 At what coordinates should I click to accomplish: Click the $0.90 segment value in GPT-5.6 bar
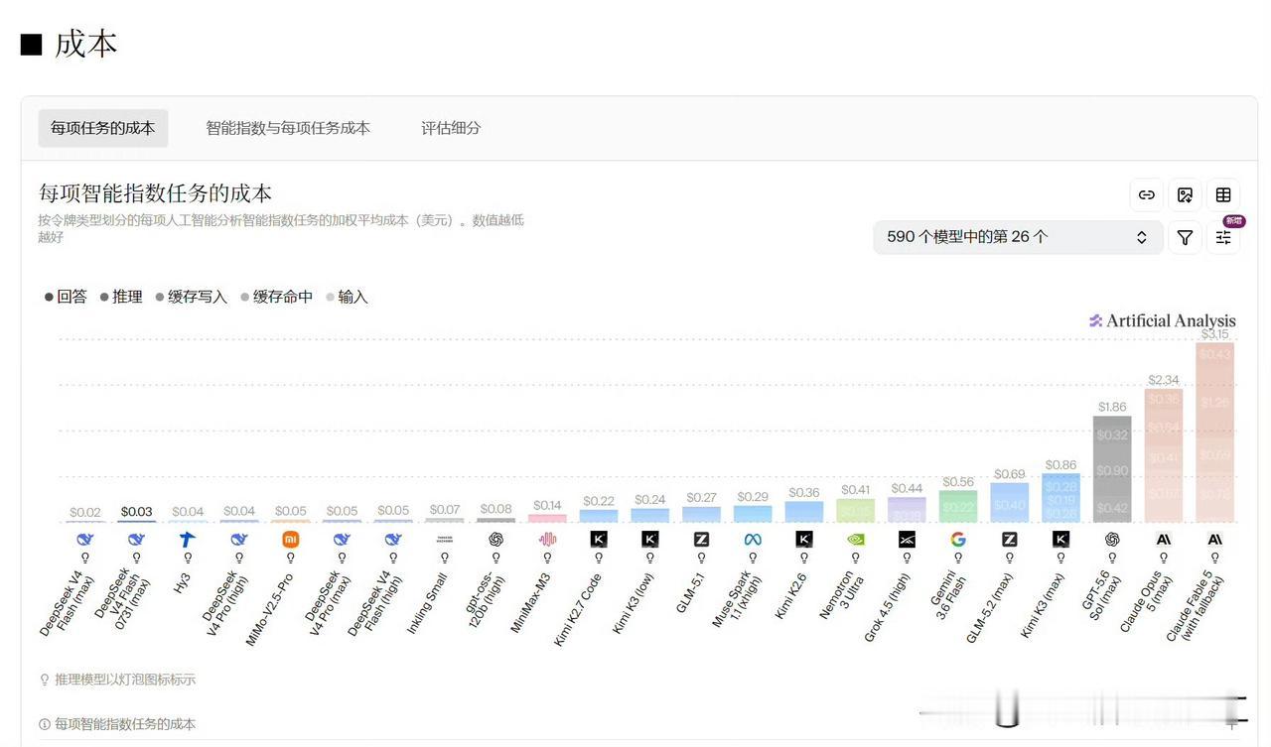(x=1112, y=470)
